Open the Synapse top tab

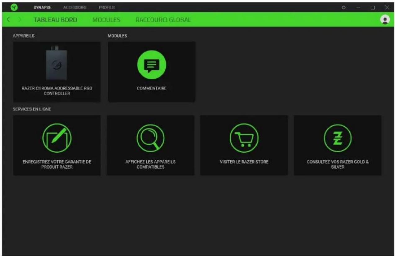[x=42, y=7]
